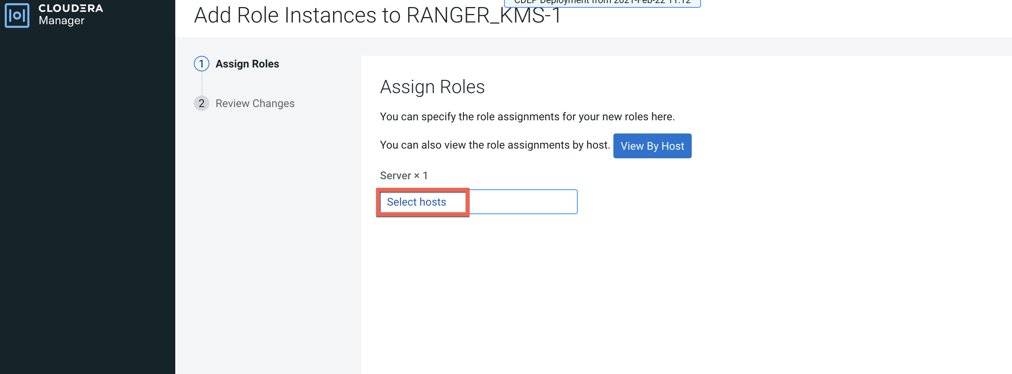
Task: Click the Add Role Instances page title
Action: (x=378, y=16)
